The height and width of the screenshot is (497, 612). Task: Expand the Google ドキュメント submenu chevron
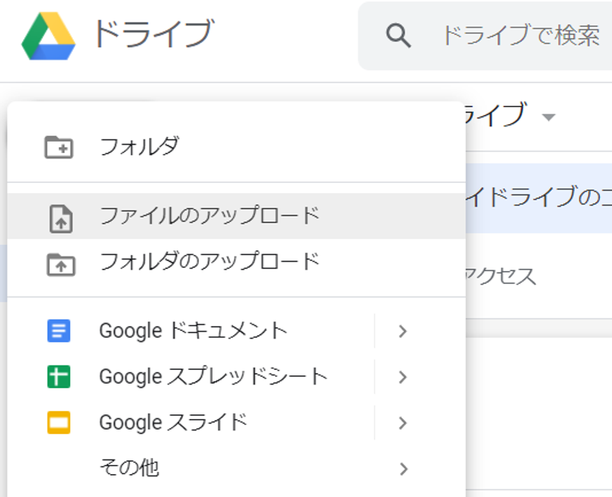pos(404,331)
